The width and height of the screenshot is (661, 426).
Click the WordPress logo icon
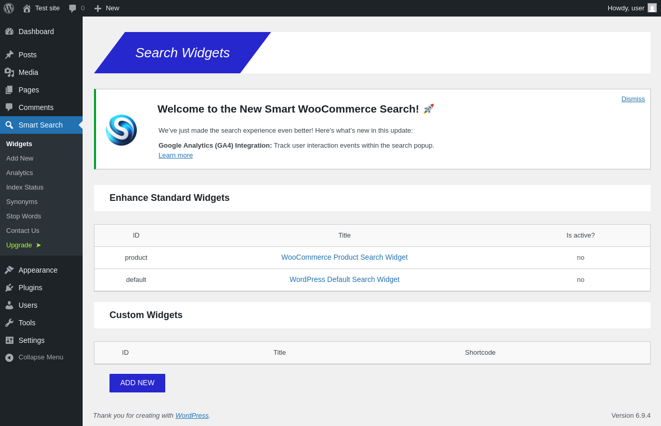pyautogui.click(x=9, y=8)
